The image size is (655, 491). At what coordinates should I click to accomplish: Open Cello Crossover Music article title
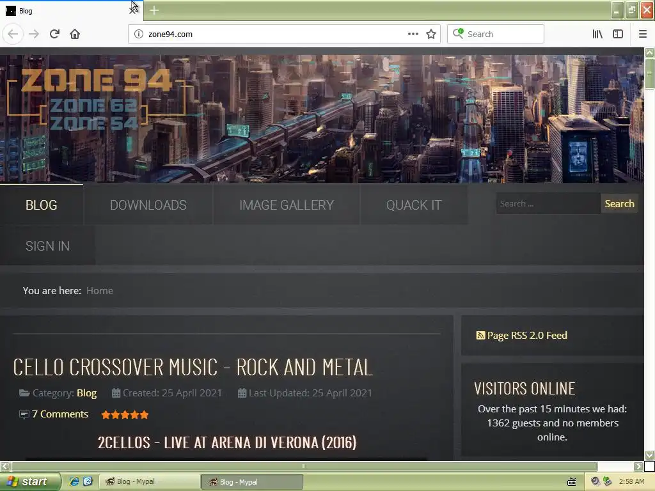[x=193, y=367]
